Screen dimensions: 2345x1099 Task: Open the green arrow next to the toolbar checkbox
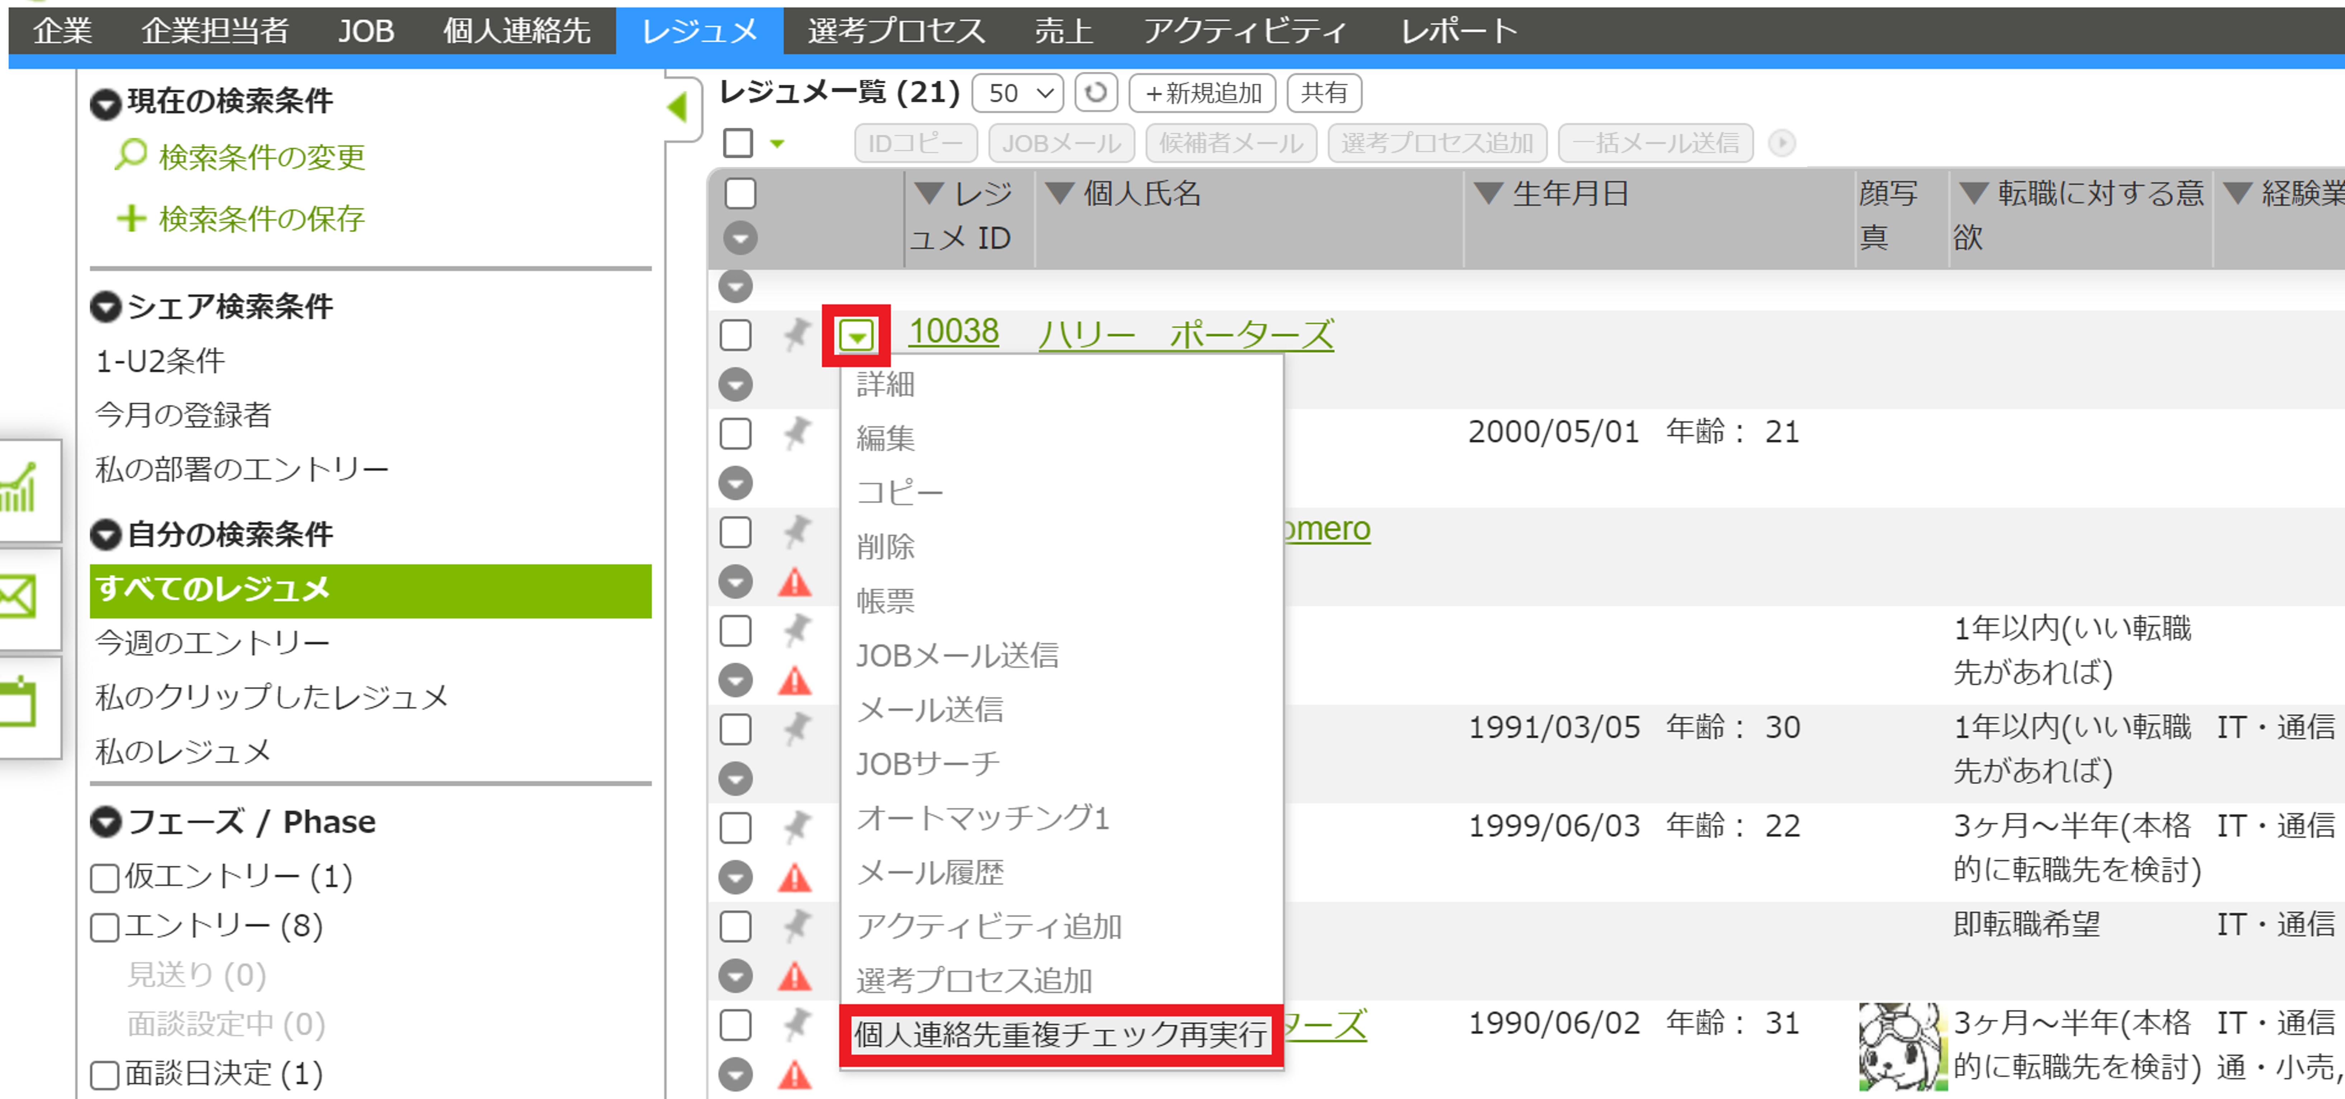pos(777,143)
